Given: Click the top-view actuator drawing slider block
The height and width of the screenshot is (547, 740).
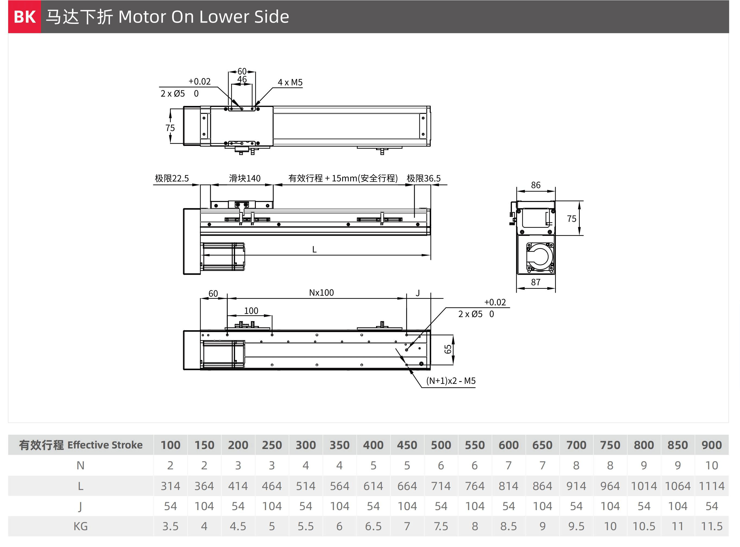Looking at the screenshot, I should [241, 126].
